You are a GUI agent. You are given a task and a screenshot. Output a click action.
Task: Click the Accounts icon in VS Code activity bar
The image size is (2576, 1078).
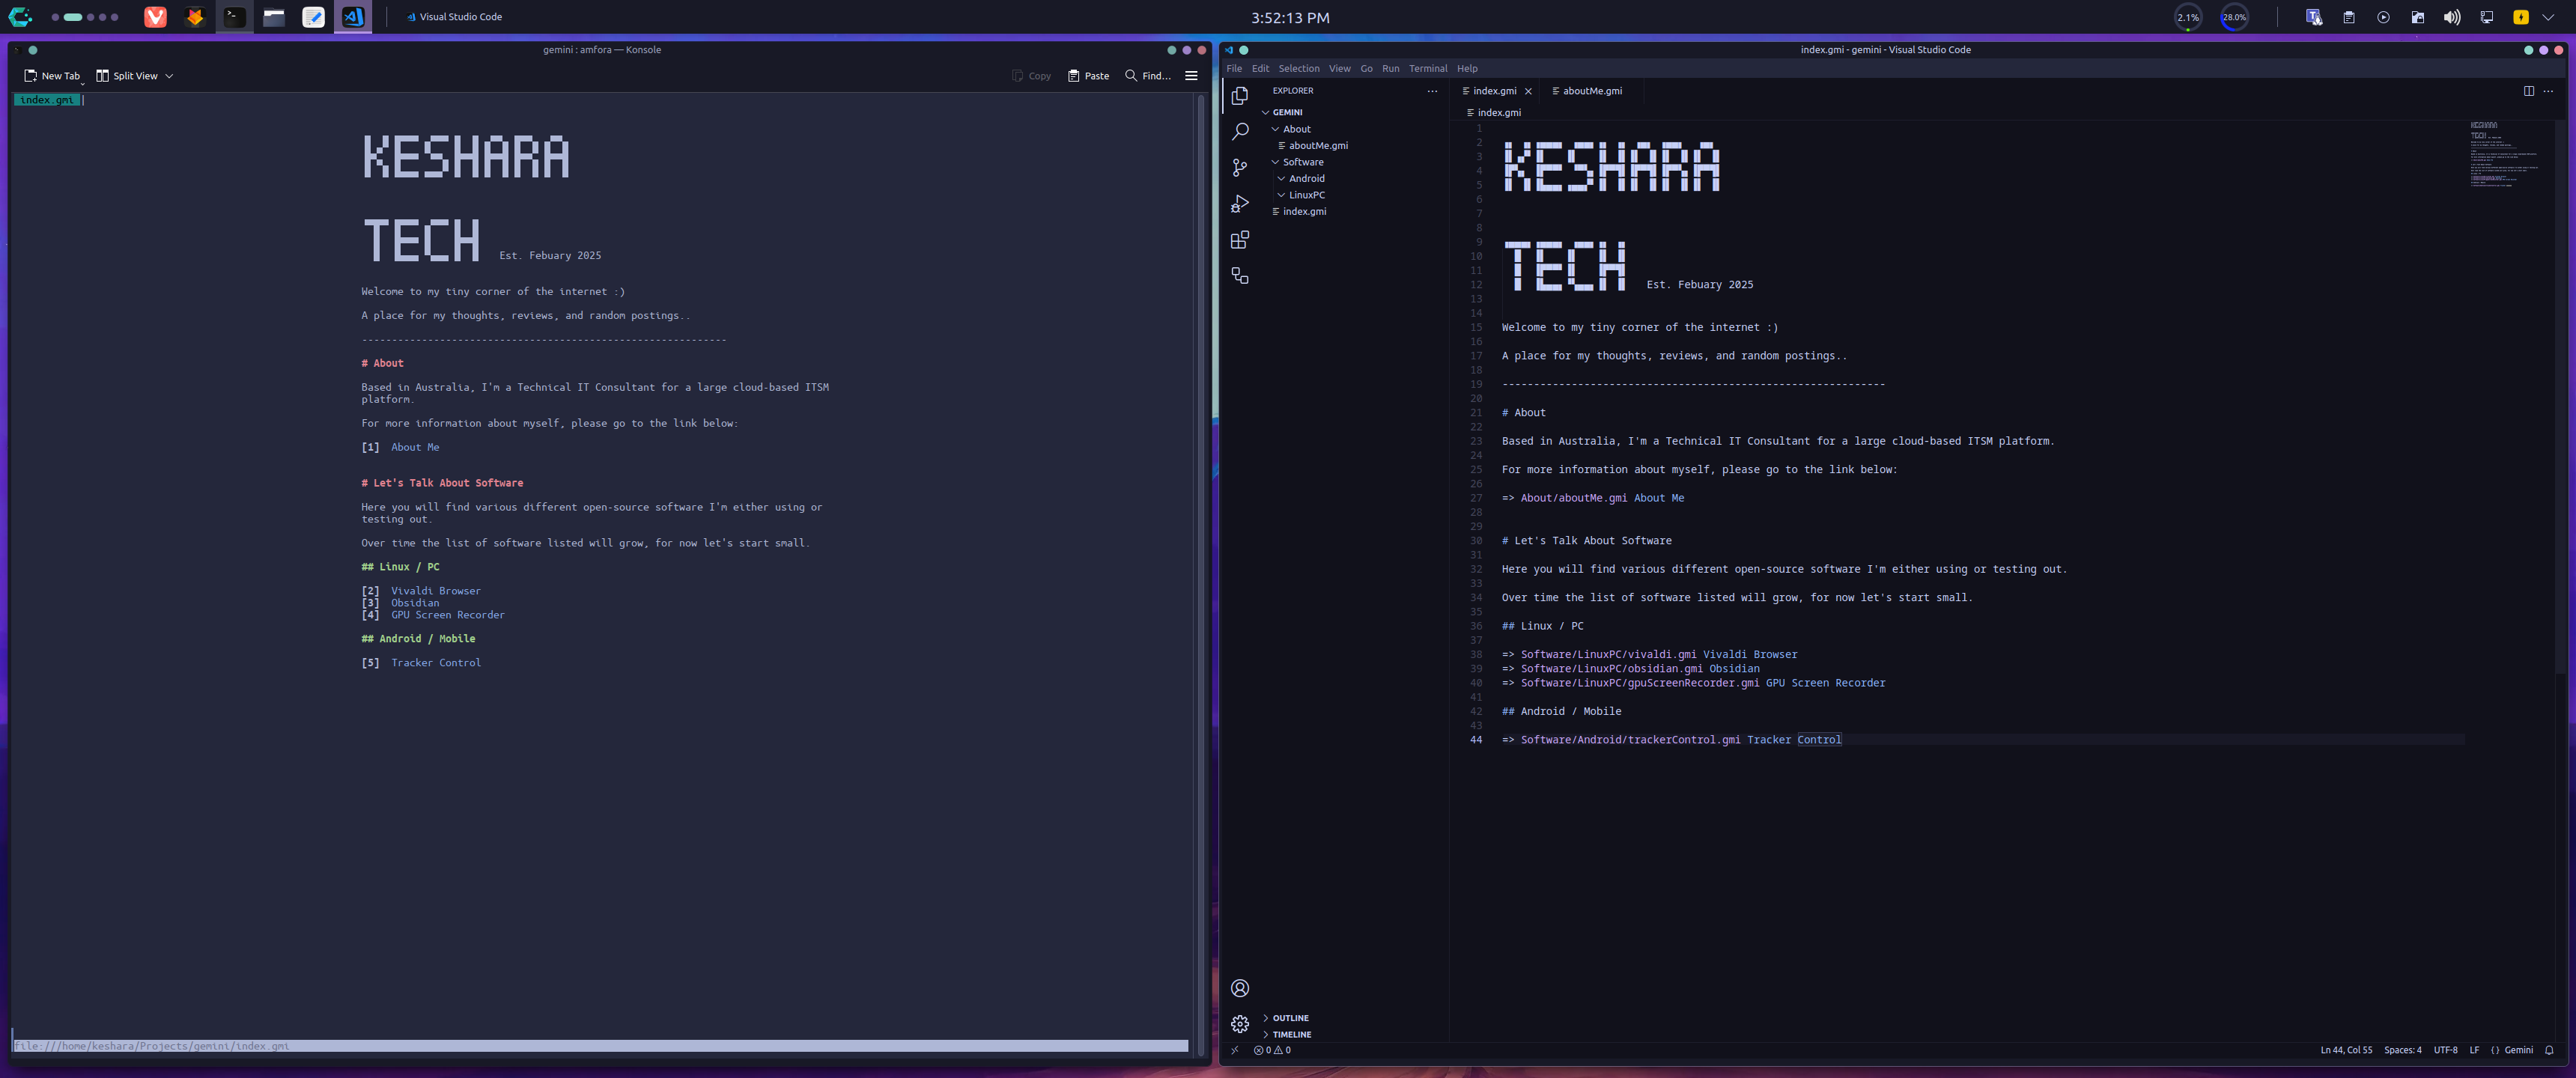click(1240, 987)
